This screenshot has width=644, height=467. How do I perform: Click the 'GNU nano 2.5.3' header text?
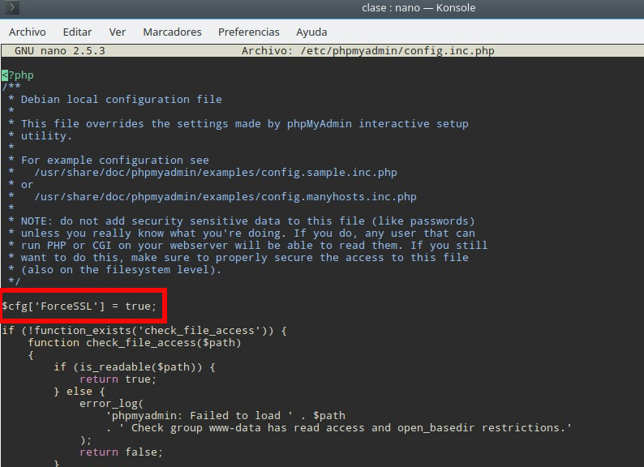coord(60,51)
